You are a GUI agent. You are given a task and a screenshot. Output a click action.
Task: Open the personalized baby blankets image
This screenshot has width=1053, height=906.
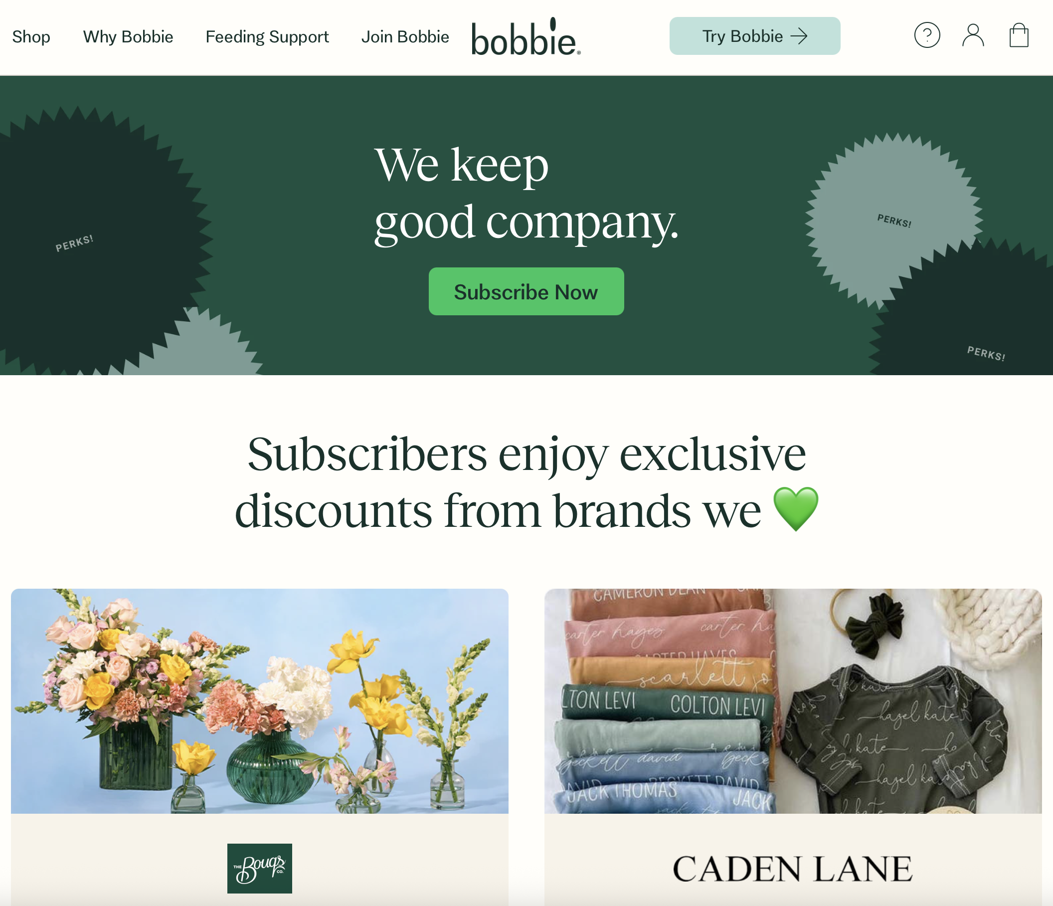coord(793,701)
